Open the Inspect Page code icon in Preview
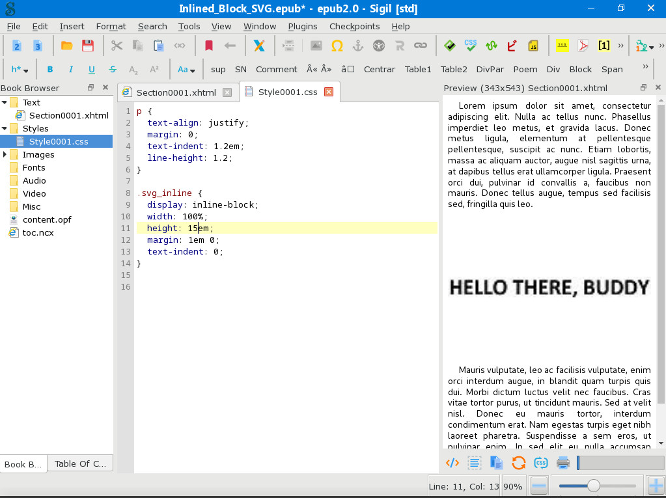This screenshot has width=666, height=498. point(452,463)
